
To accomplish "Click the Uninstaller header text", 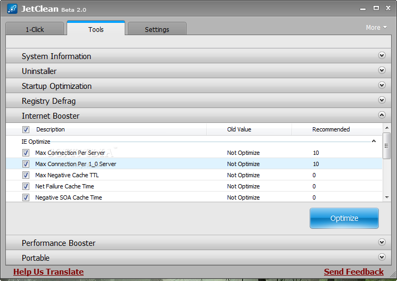I will (39, 71).
